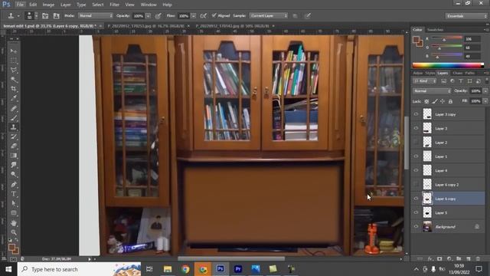The width and height of the screenshot is (490, 276).
Task: Hide Layer 3 visibility eye
Action: click(416, 128)
